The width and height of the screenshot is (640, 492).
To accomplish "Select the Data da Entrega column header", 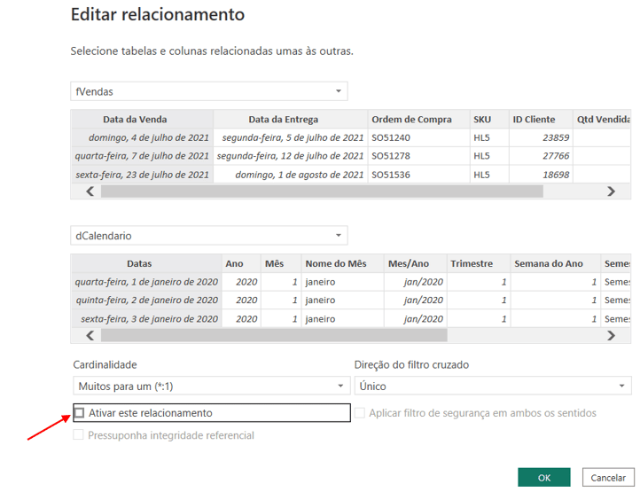I will pyautogui.click(x=291, y=119).
